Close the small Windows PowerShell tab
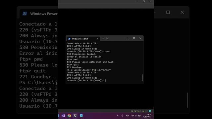 (97, 39)
